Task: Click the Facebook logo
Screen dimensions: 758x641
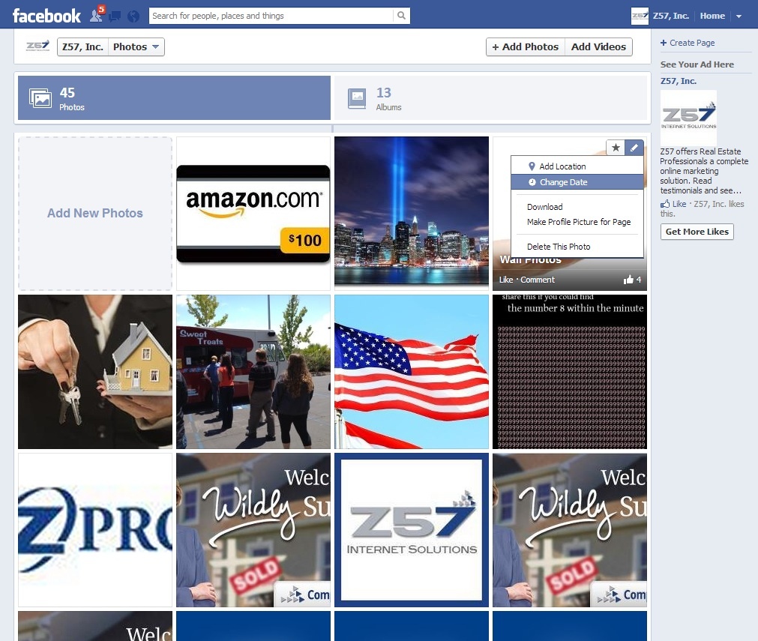Action: [46, 16]
